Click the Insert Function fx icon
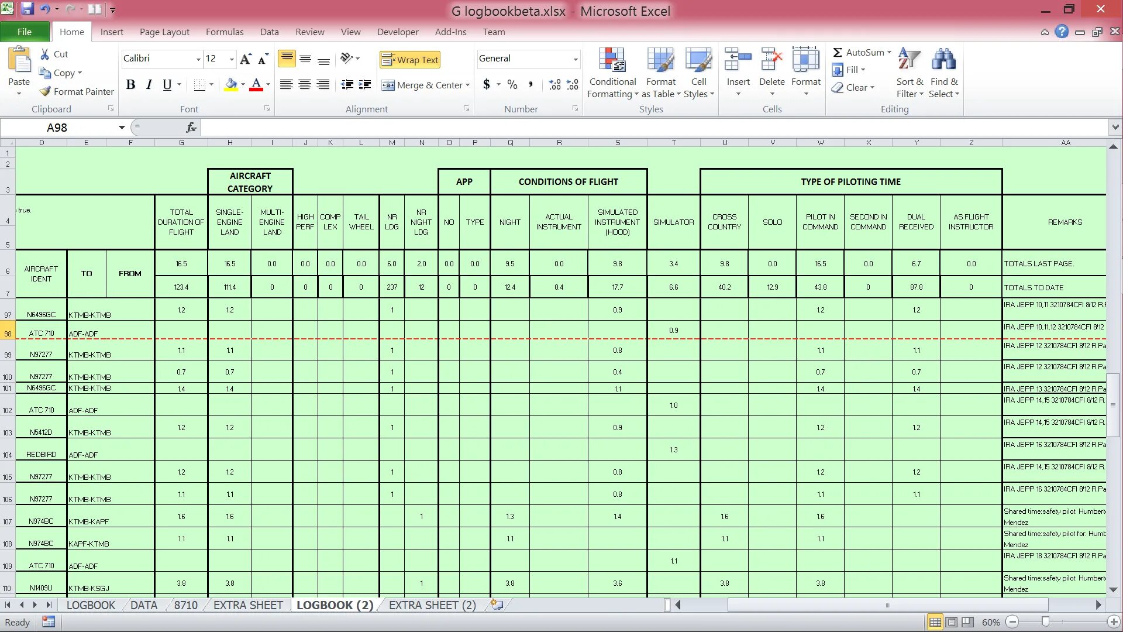Viewport: 1123px width, 632px height. [191, 127]
